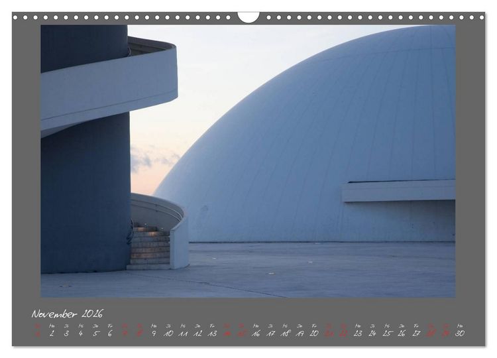Click the 'November 2026' month heading

(67, 314)
